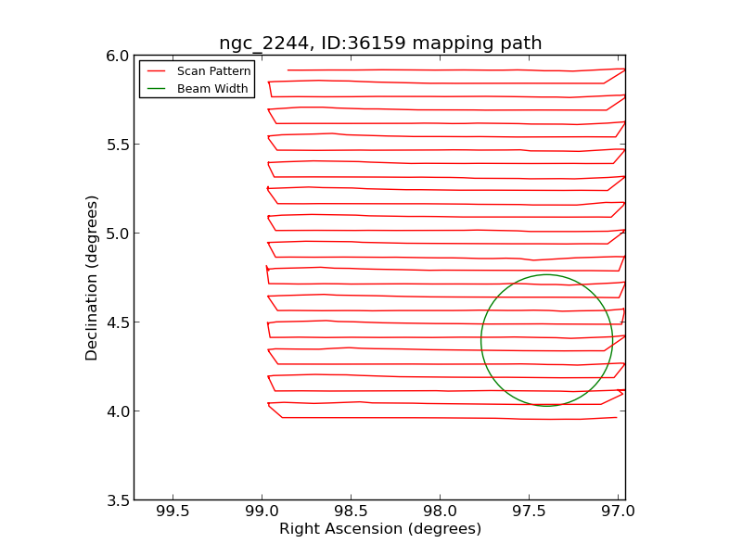Click the 5.0 tick label on y-axis
This screenshot has height=556, width=742.
point(117,234)
